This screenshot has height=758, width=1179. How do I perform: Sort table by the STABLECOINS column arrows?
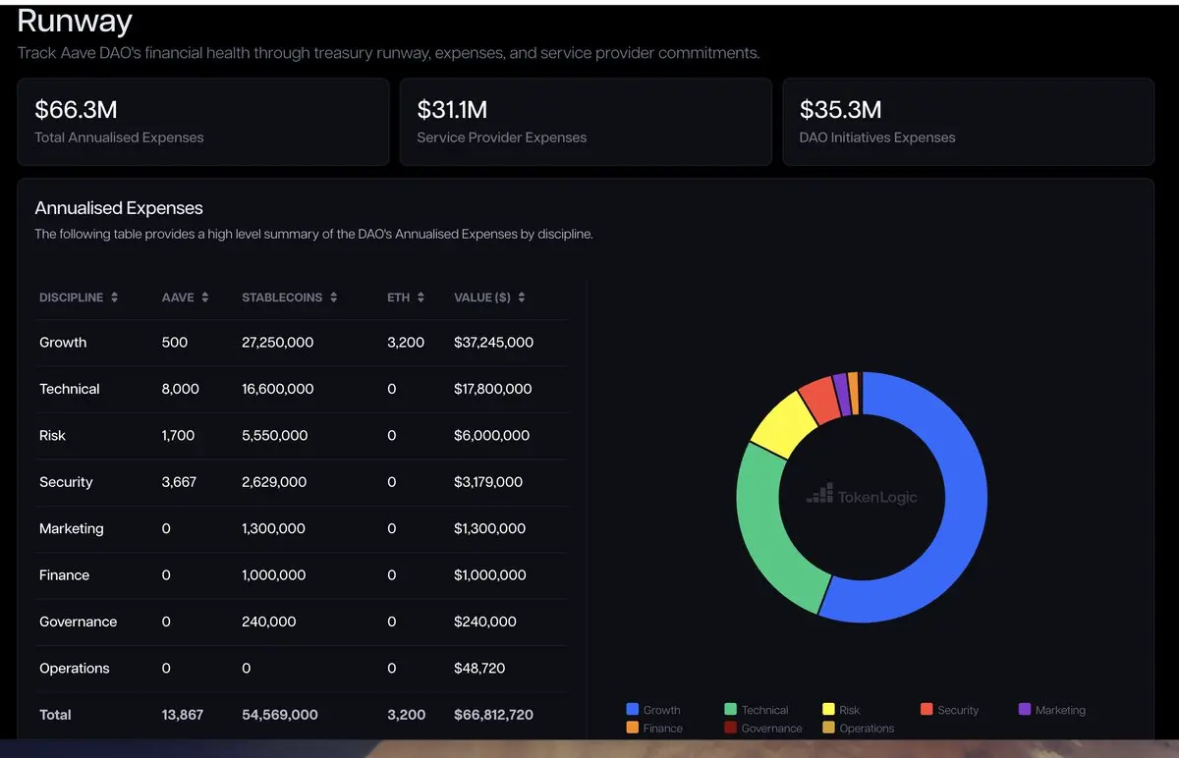334,298
